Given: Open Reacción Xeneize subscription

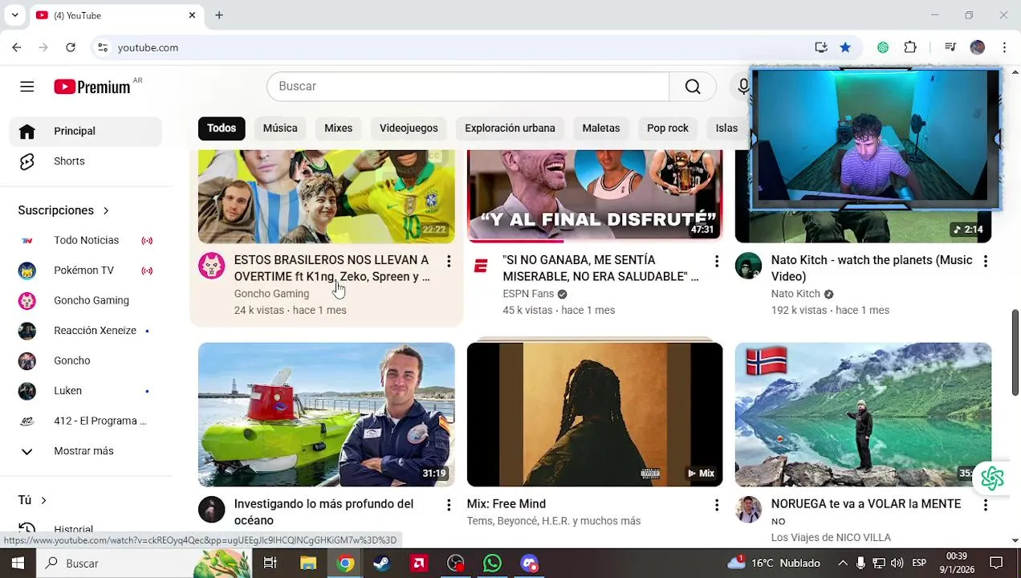Looking at the screenshot, I should pyautogui.click(x=86, y=331).
